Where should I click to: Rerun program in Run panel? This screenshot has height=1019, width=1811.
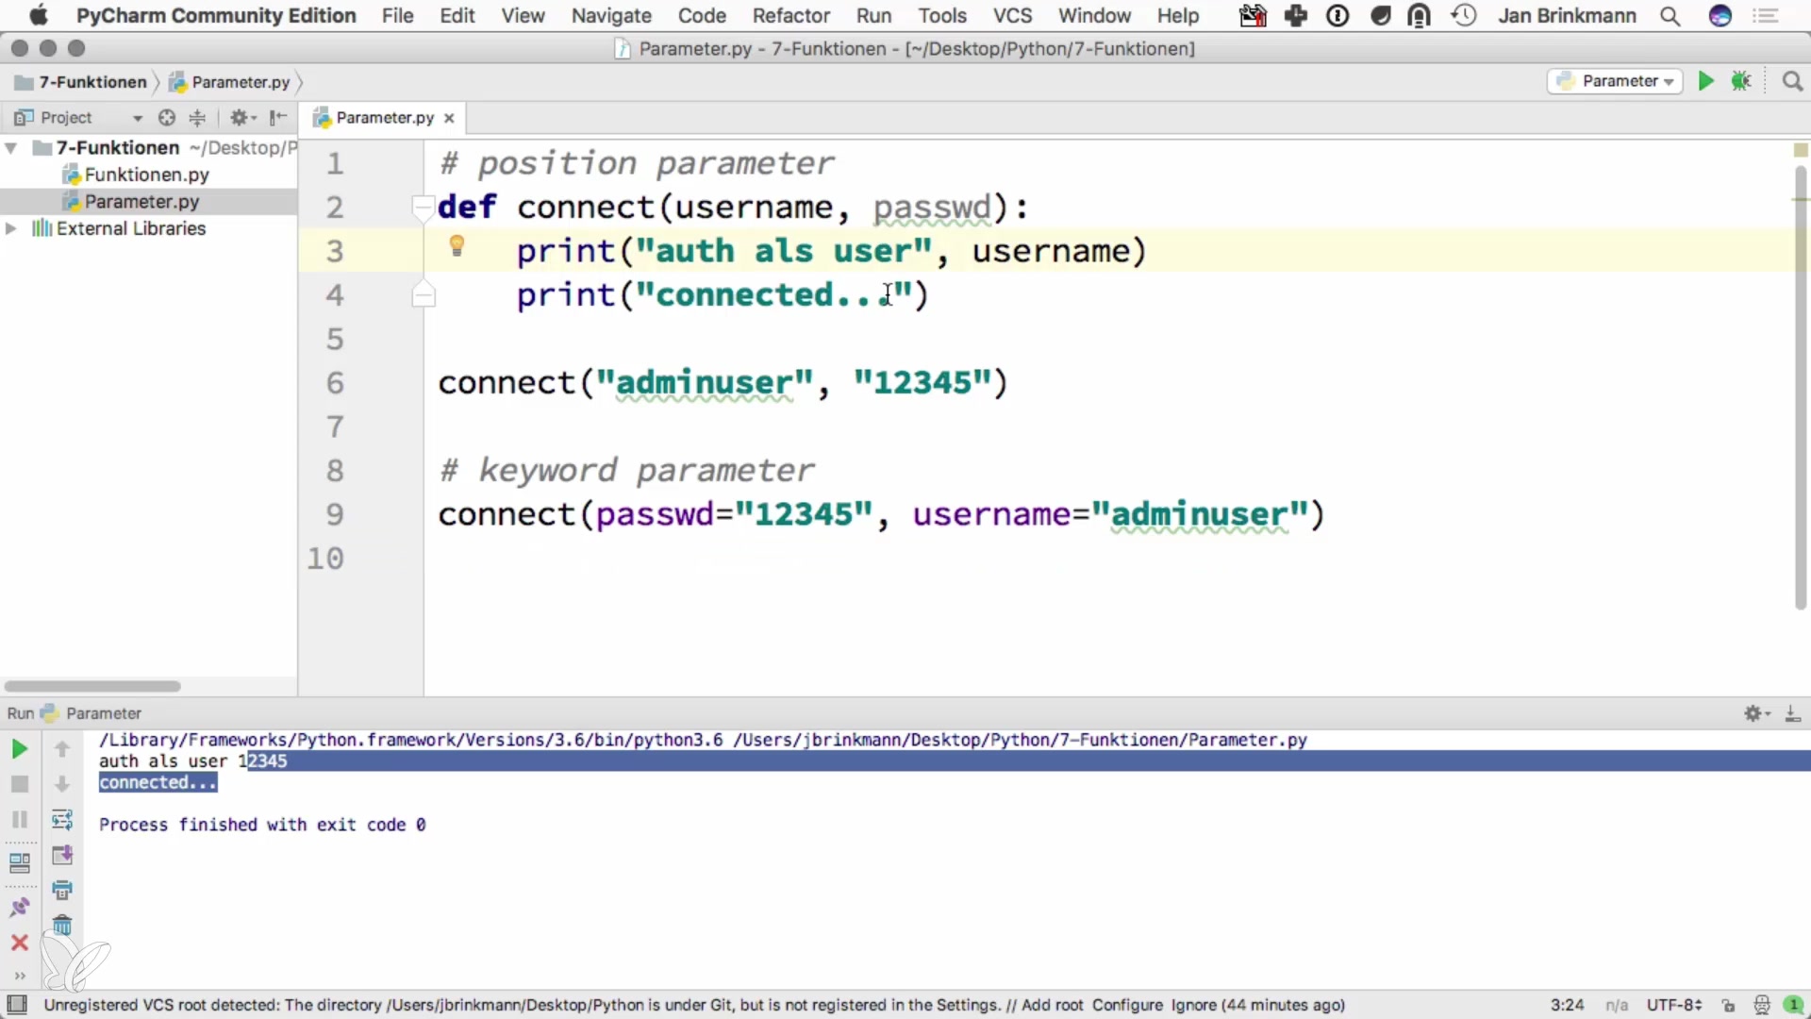[x=19, y=749]
